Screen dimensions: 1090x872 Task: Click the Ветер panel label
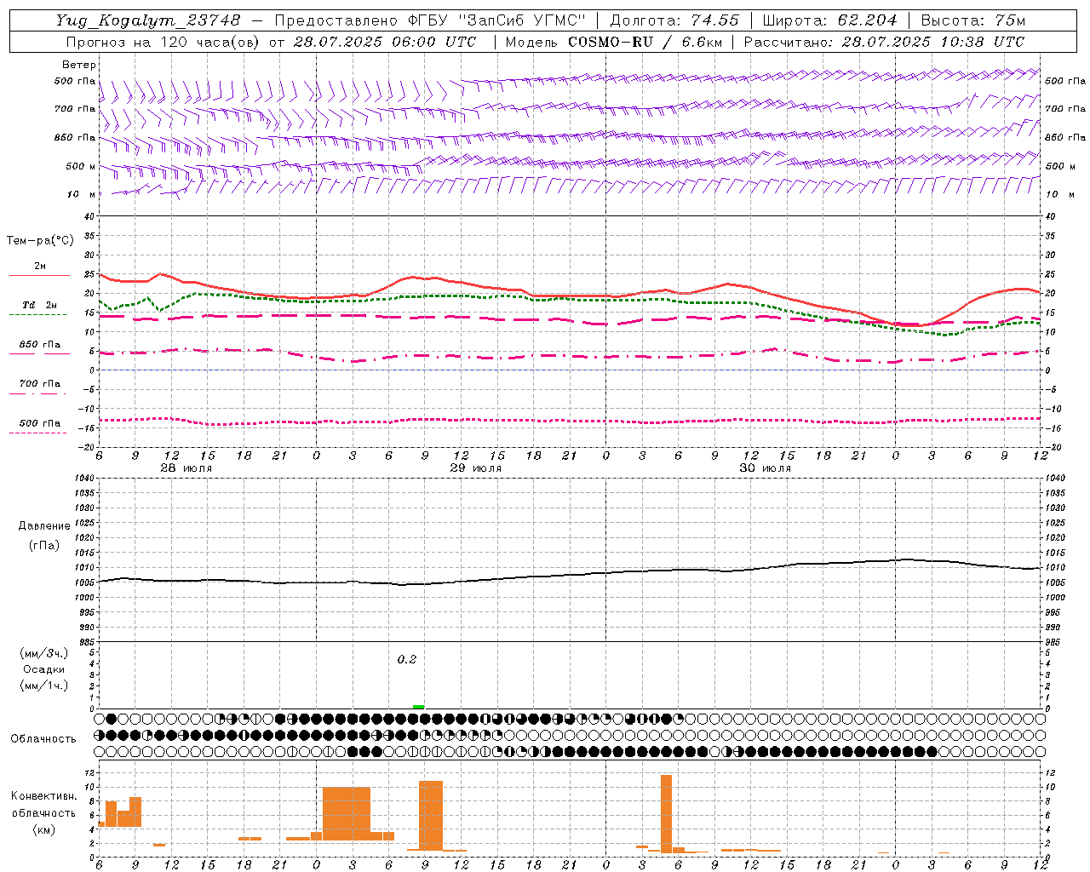[78, 65]
